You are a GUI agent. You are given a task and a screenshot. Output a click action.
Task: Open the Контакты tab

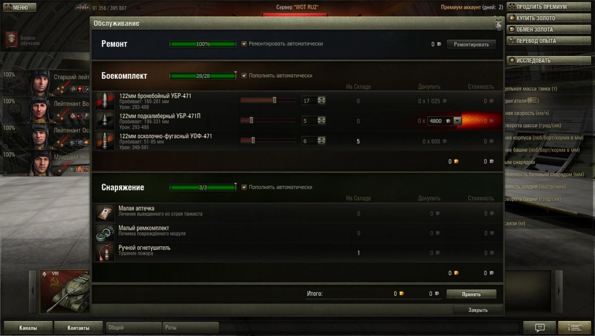click(78, 328)
